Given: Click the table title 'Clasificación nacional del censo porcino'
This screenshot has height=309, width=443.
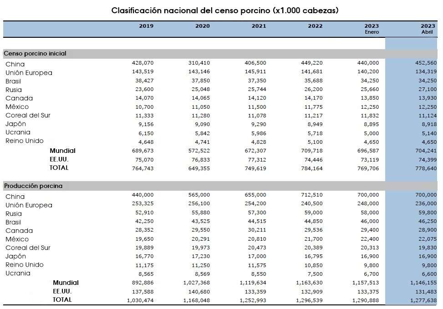Looking at the screenshot, I should pos(191,10).
